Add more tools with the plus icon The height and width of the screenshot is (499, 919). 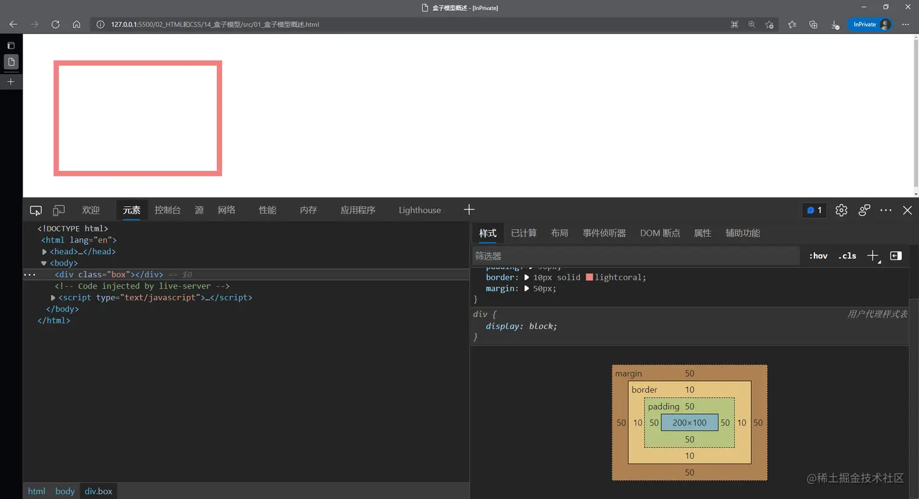(x=469, y=210)
